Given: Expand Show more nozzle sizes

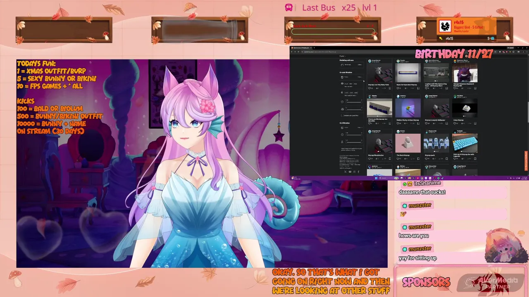Looking at the screenshot, I should [x=350, y=96].
